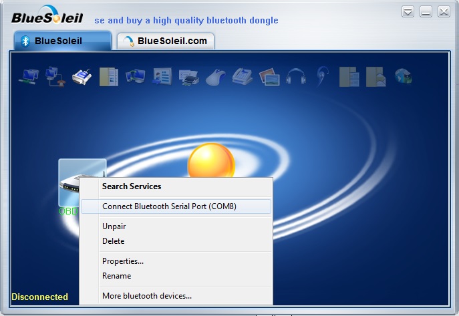
Task: Click the Dial-up Networking service icon
Action: 55,76
